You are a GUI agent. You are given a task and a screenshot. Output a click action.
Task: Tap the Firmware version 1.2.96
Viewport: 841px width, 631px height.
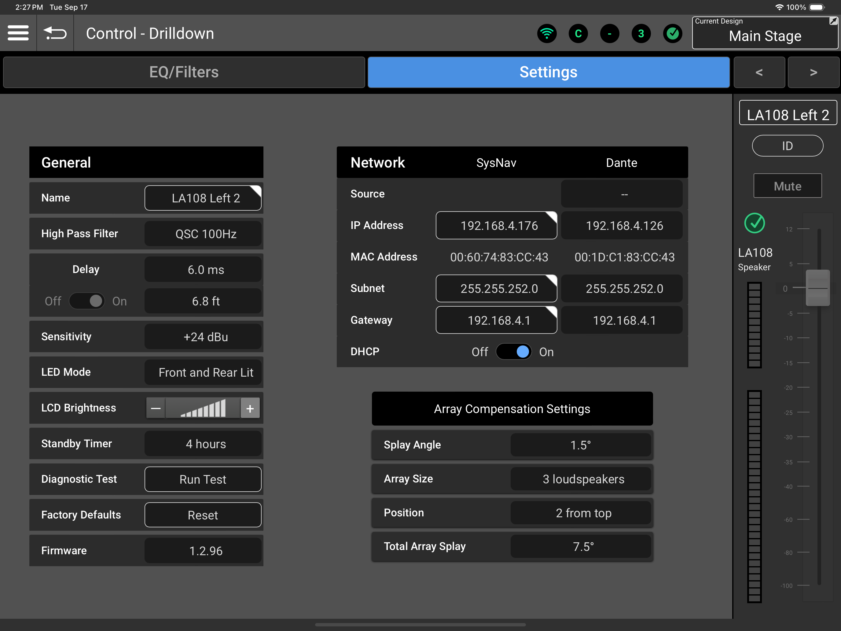click(203, 551)
